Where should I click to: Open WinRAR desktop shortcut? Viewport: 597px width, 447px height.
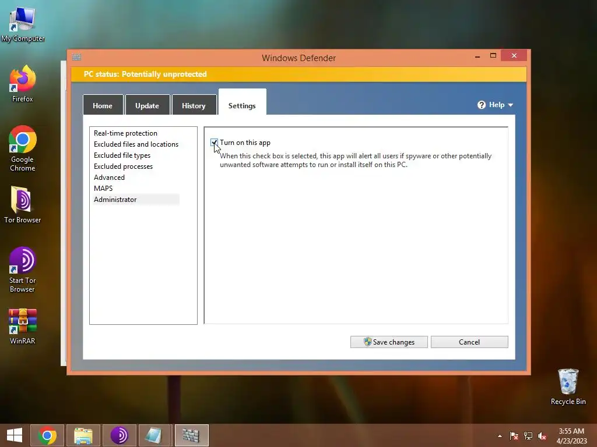23,326
